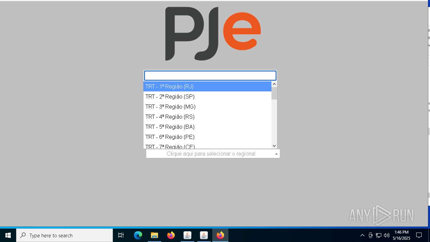
Task: Open the clock showing 1:46 PM
Action: (401, 235)
